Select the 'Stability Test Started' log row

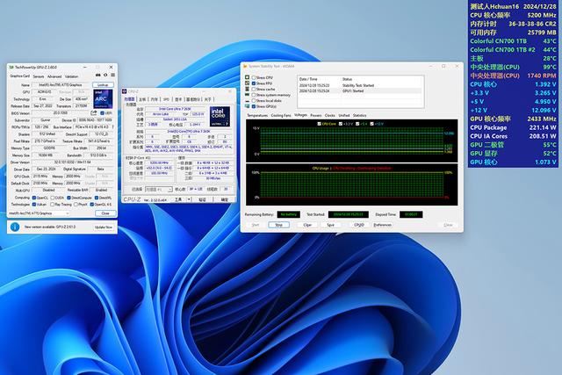tap(360, 85)
